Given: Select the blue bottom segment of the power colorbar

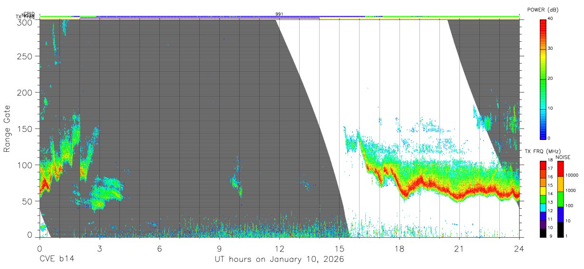Looking at the screenshot, I should [543, 123].
